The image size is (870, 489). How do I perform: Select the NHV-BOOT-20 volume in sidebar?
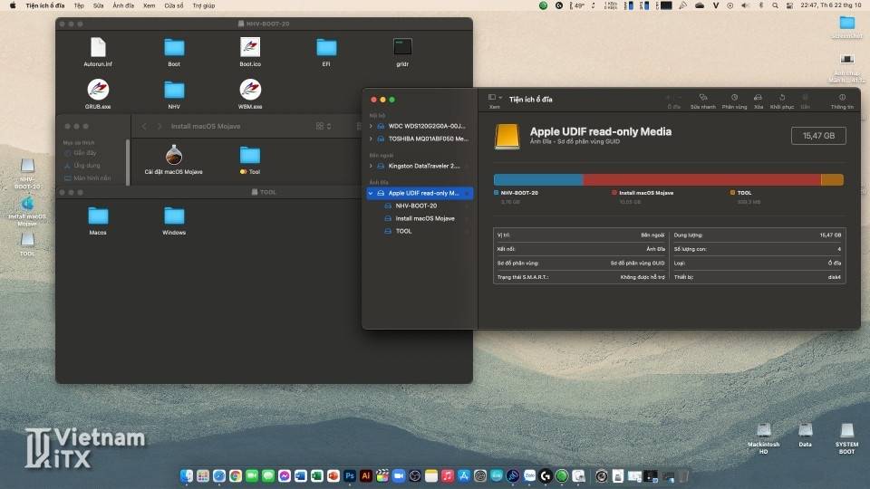[x=416, y=206]
